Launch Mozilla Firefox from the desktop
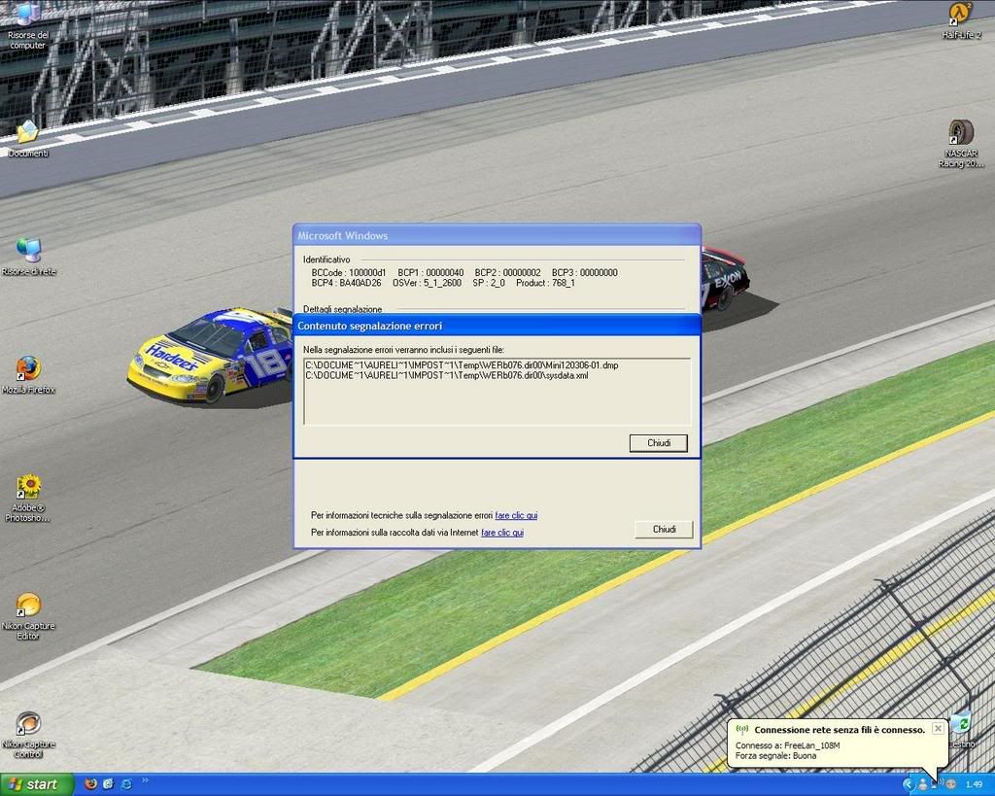The image size is (995, 796). pos(28,369)
